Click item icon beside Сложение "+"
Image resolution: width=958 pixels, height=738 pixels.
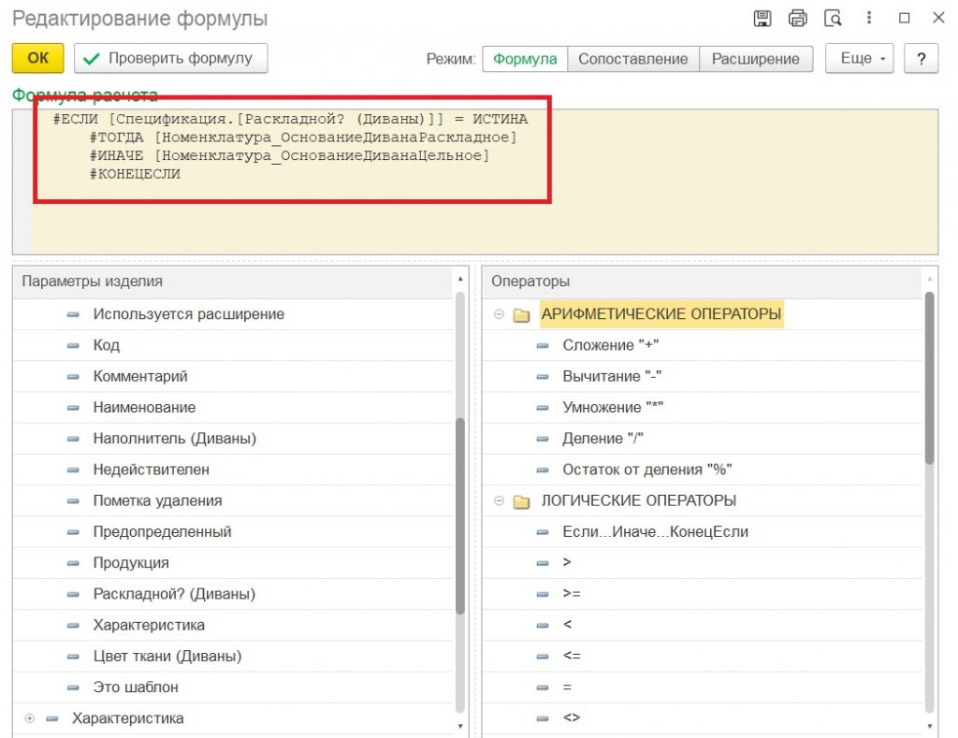(543, 346)
